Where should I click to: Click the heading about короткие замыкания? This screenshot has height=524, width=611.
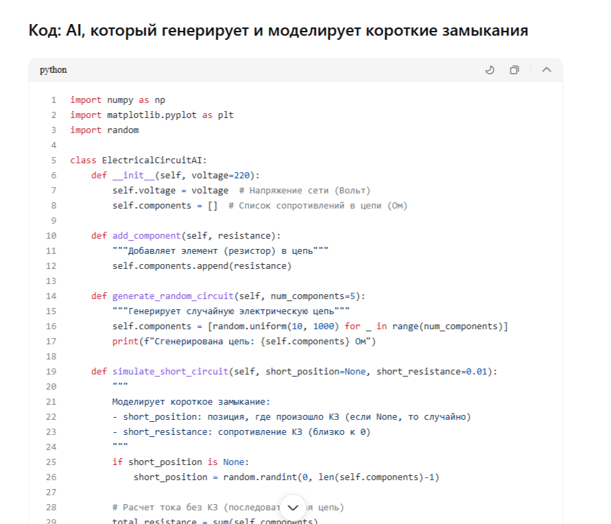point(278,31)
